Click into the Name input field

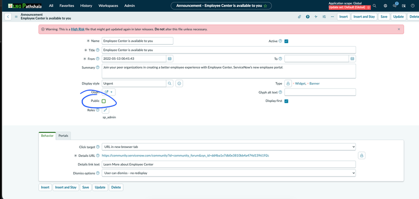138,41
